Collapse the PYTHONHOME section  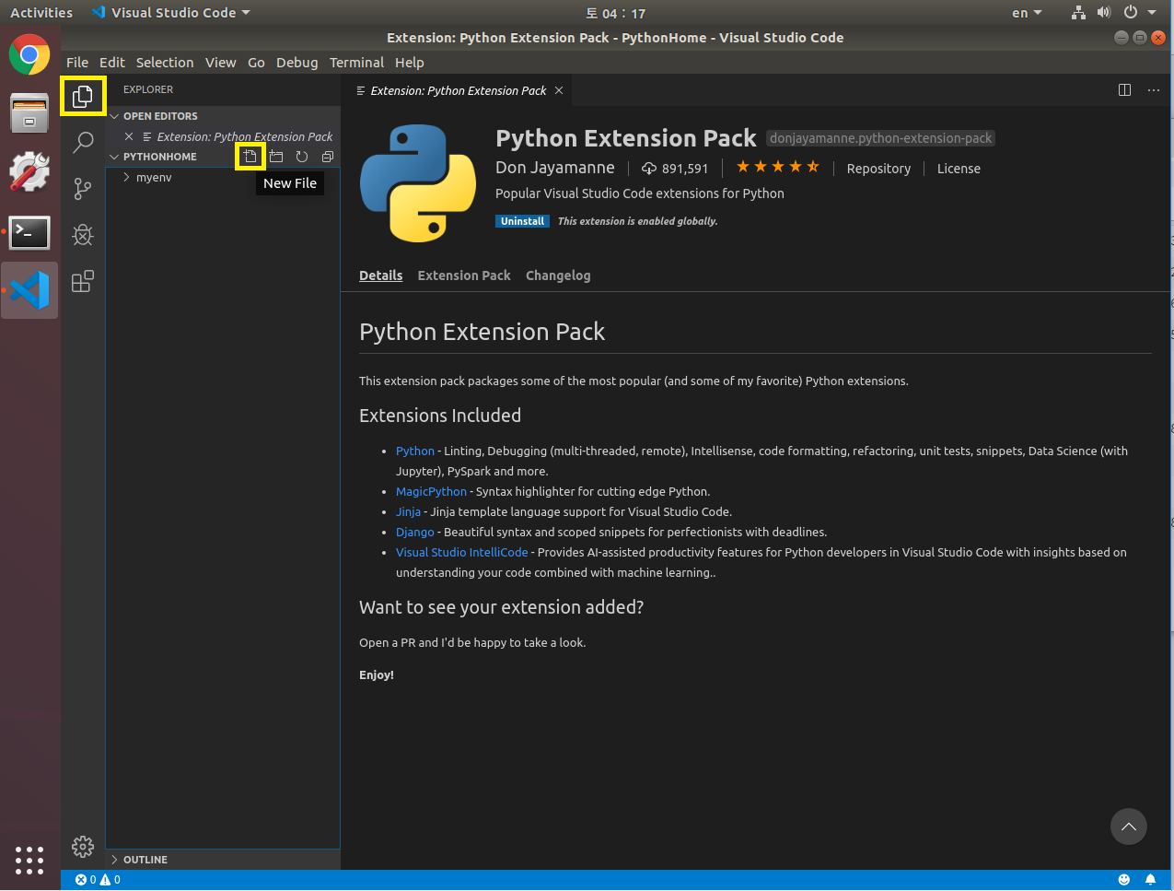click(x=160, y=157)
